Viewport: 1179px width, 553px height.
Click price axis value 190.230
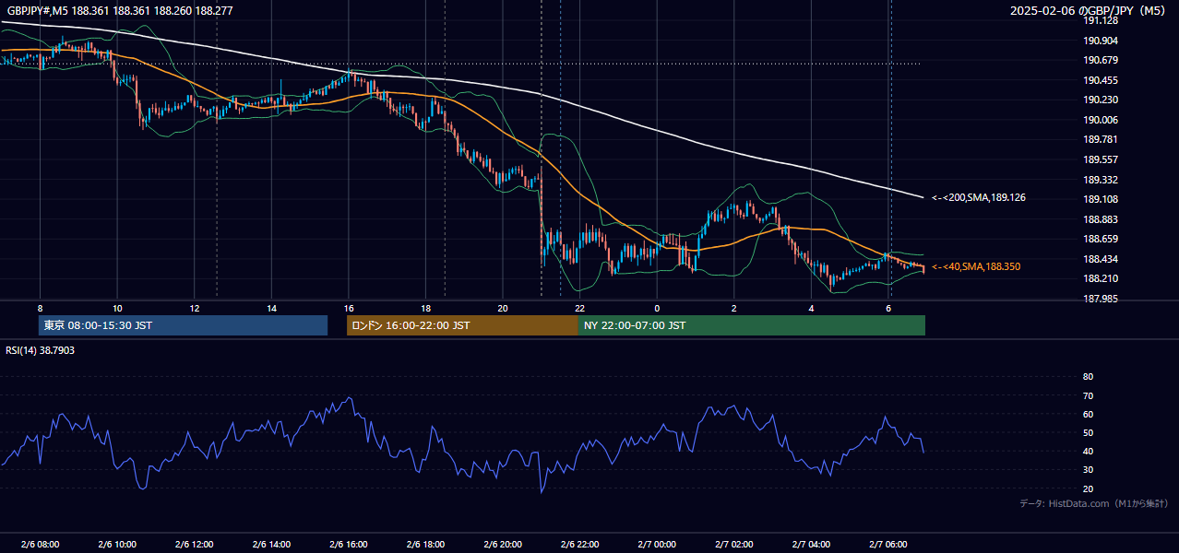tap(1102, 100)
